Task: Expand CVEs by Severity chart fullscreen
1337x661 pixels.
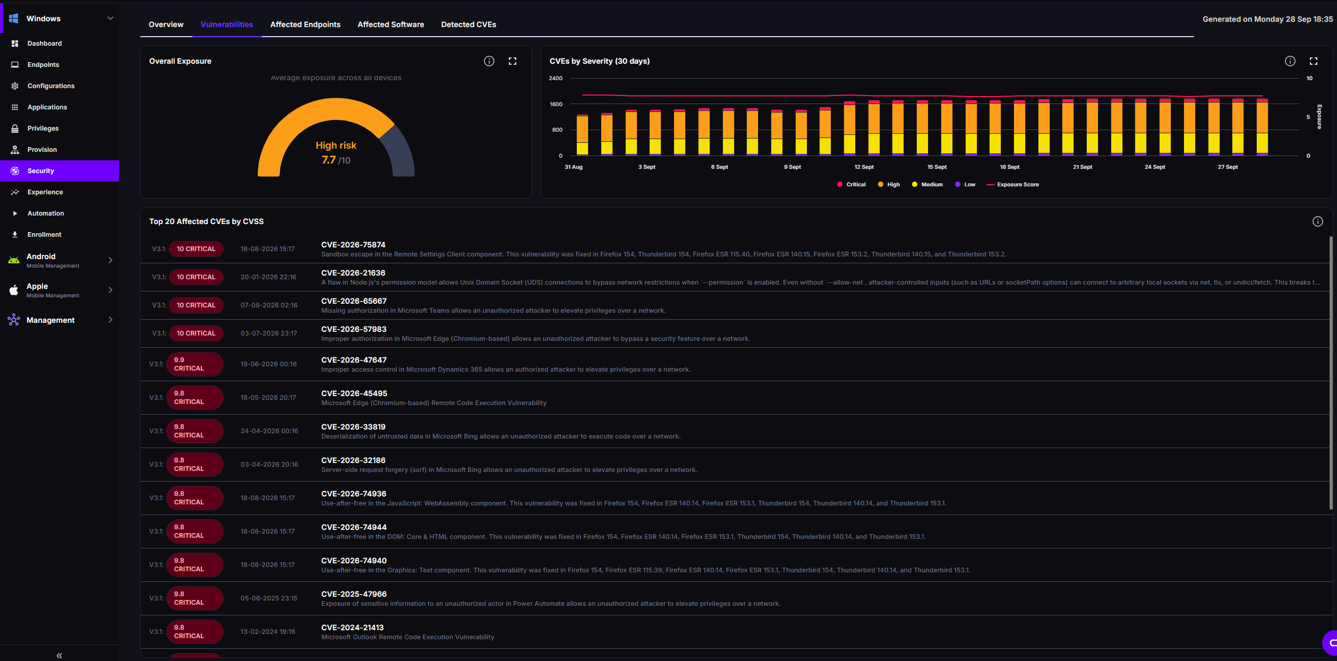Action: pos(1314,61)
